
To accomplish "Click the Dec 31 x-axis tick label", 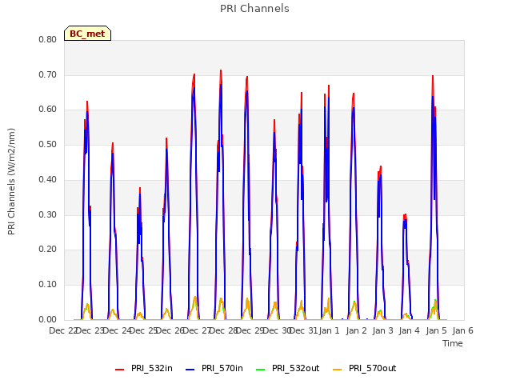I will [303, 330].
